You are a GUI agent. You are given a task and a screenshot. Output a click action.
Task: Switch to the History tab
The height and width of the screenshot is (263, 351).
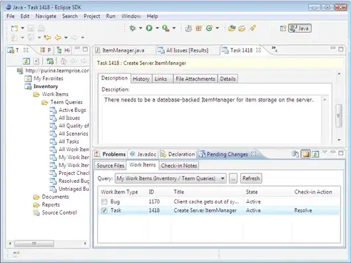pyautogui.click(x=141, y=79)
